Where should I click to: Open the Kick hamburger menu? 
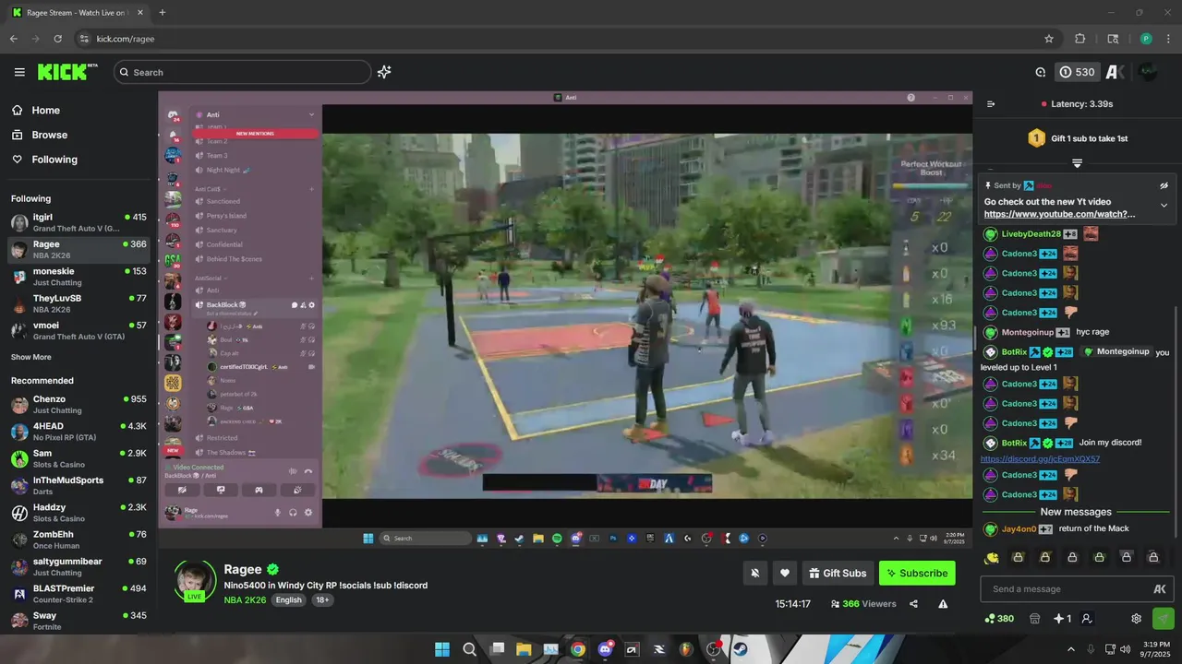19,72
